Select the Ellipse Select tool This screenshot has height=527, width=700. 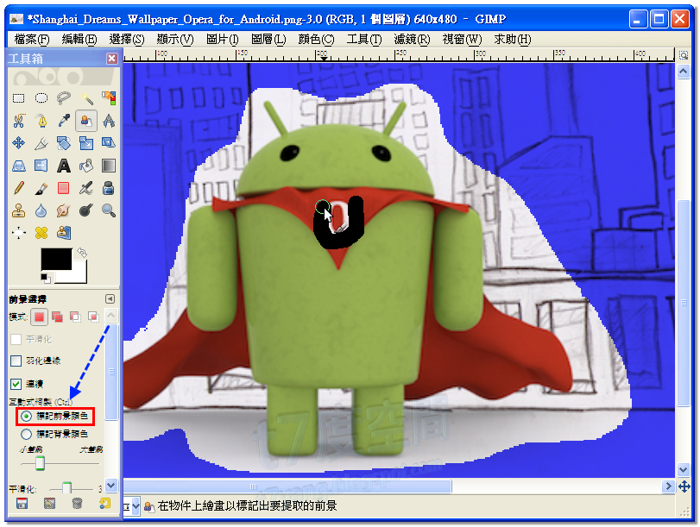coord(41,98)
